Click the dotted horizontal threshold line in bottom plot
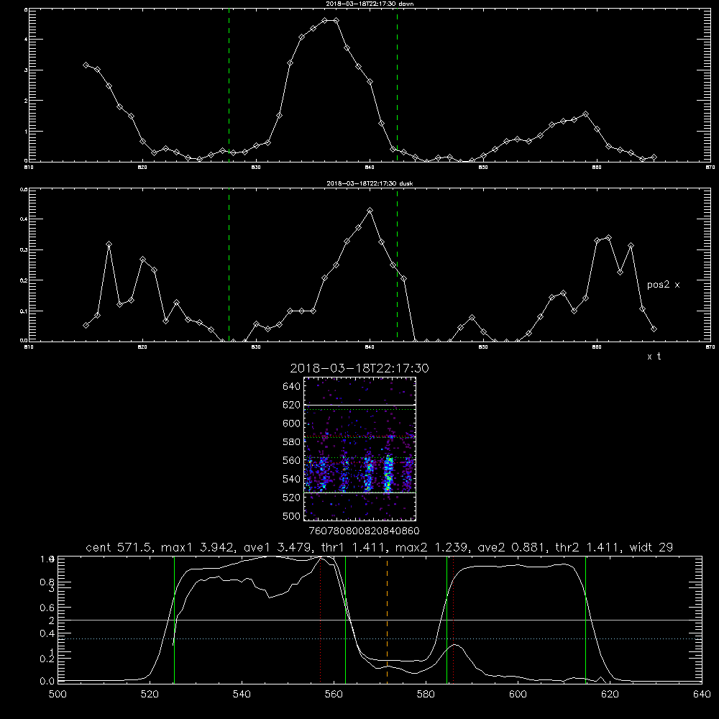The image size is (719, 719). (380, 638)
